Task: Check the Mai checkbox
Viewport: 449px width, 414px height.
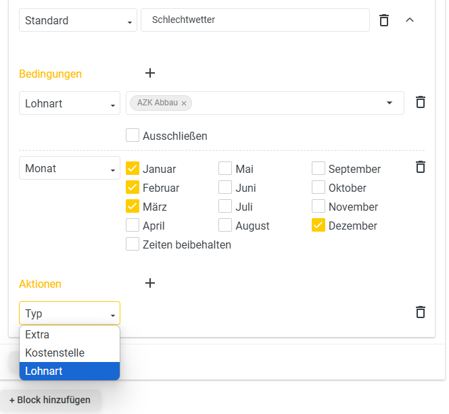Action: pos(225,168)
